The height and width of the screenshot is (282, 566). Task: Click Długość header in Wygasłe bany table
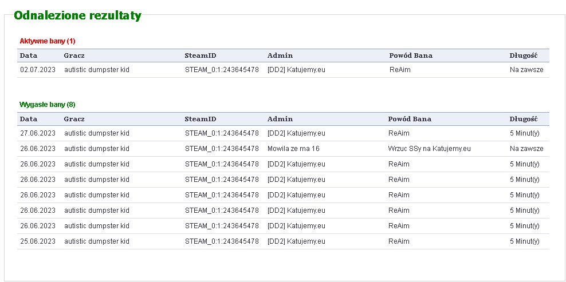[524, 119]
